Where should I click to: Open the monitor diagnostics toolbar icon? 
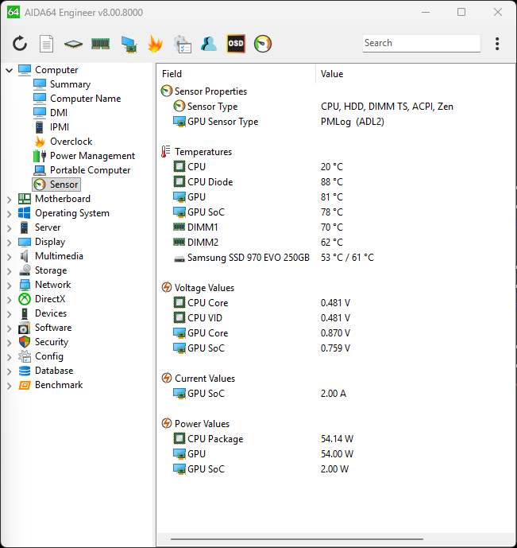(129, 45)
